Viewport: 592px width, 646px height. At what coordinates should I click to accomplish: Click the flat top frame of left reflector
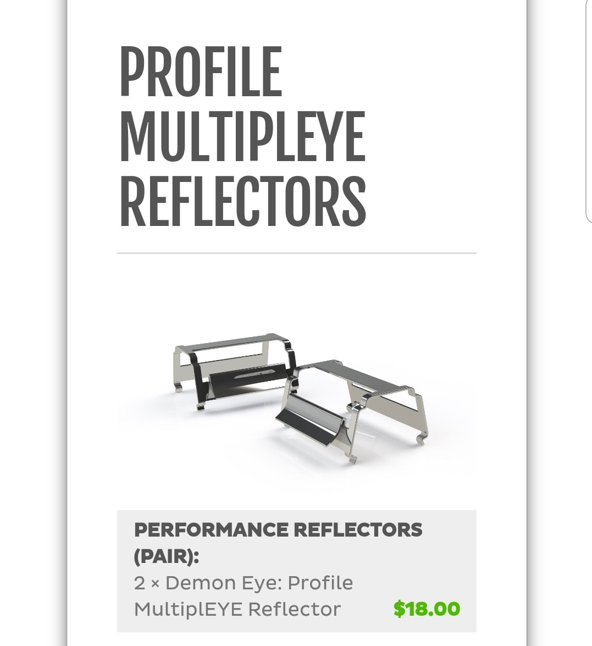233,343
